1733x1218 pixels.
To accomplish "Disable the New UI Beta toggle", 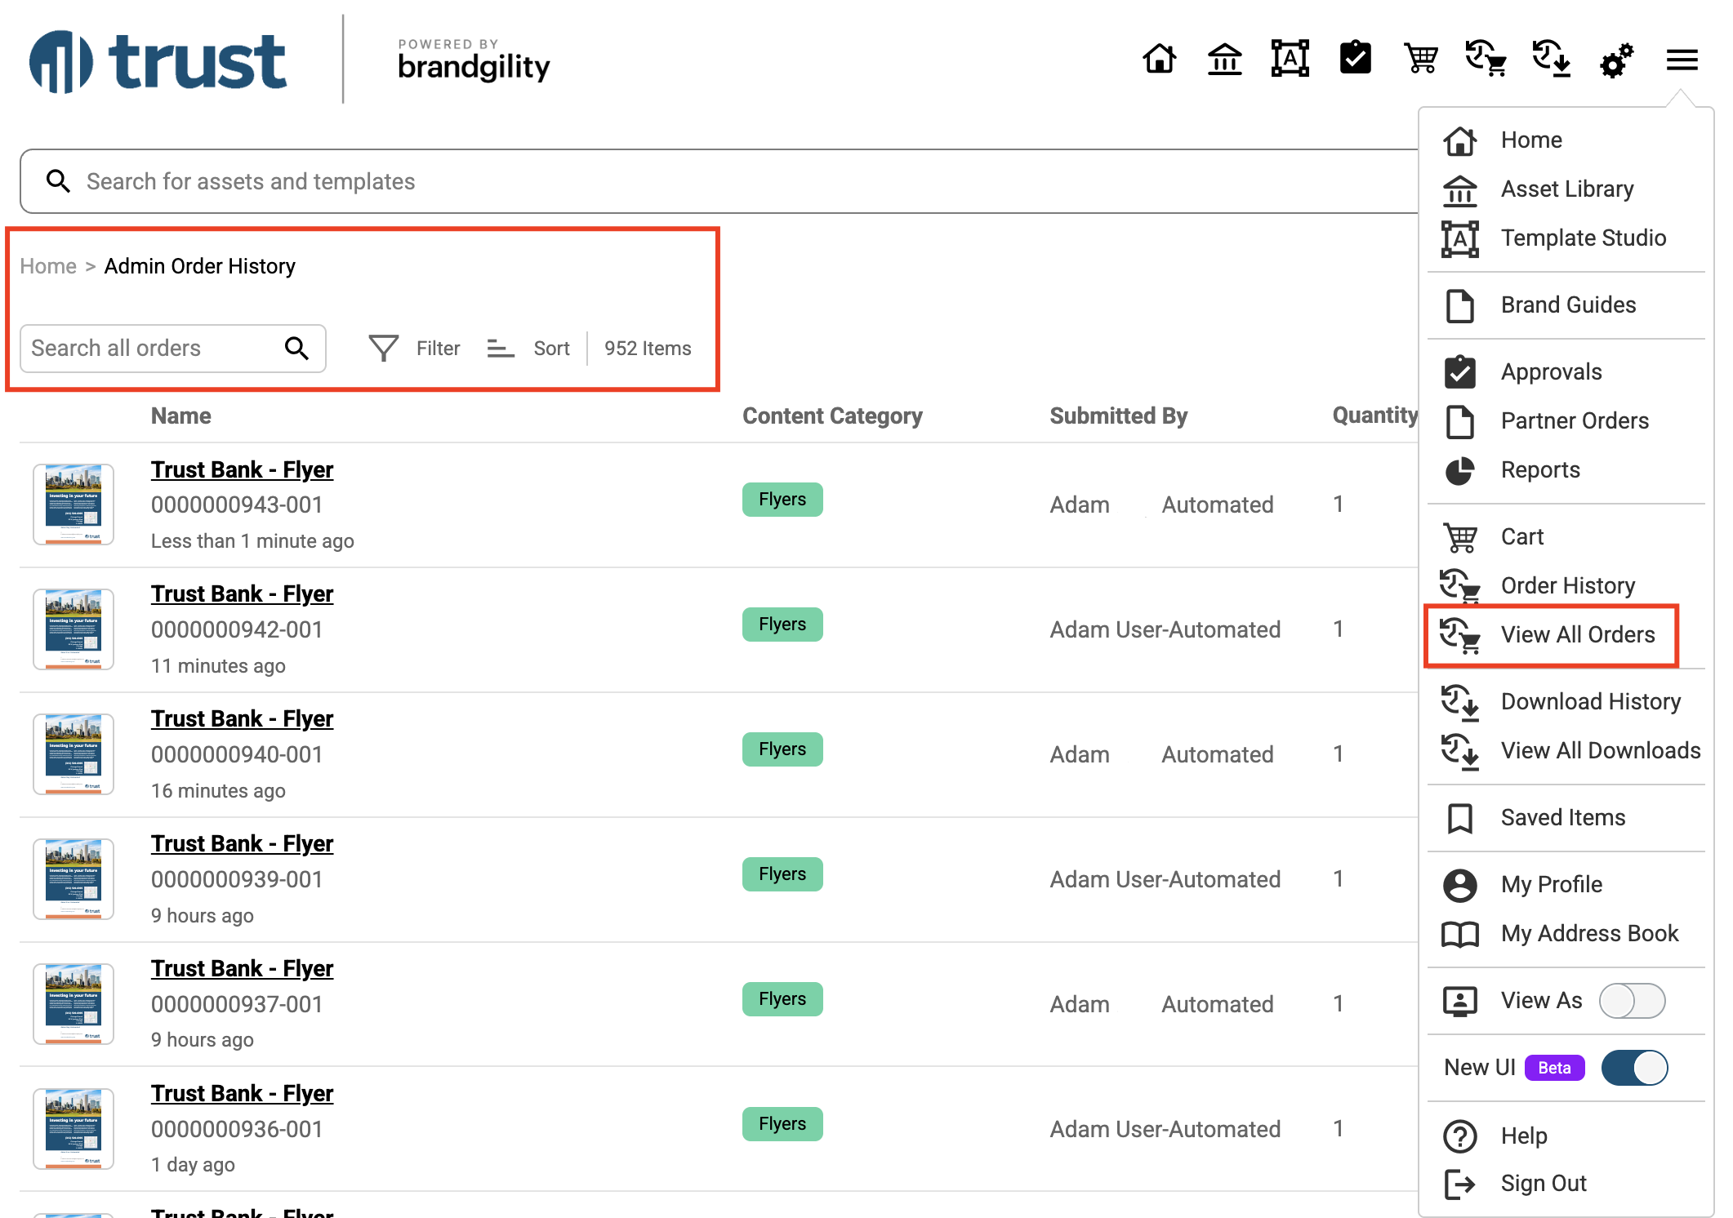I will coord(1634,1068).
